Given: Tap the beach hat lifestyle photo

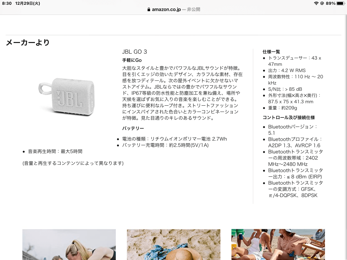Looking at the screenshot, I should [x=173, y=244].
